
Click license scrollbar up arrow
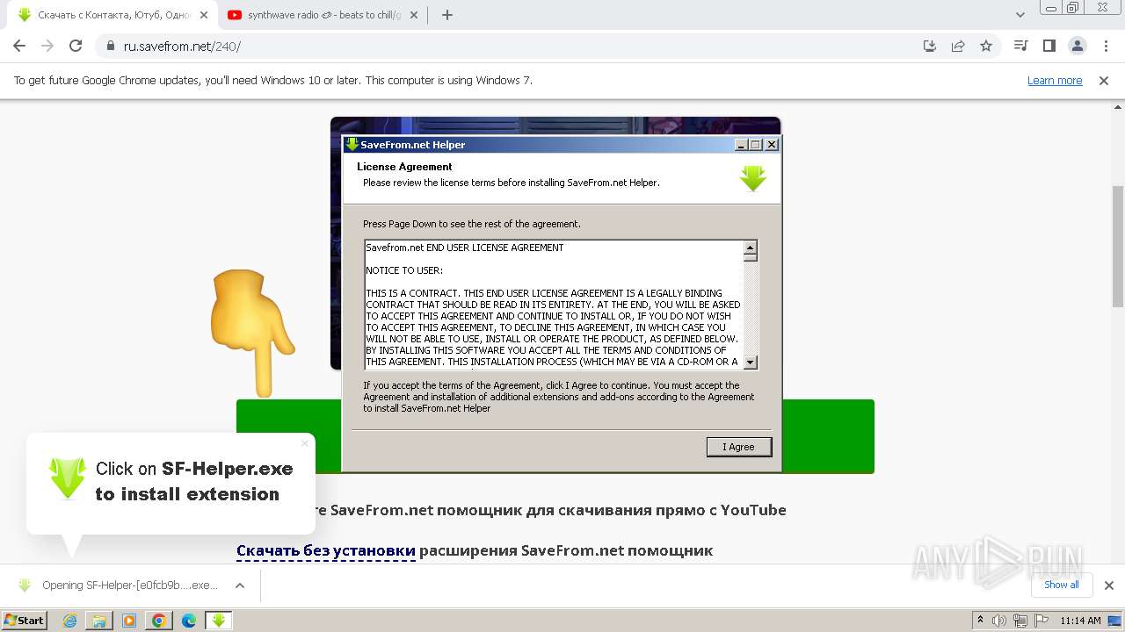751,248
